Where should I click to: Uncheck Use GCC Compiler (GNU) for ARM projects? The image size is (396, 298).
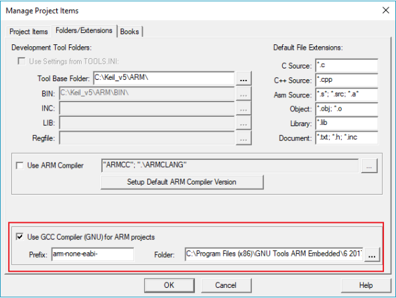[19, 237]
